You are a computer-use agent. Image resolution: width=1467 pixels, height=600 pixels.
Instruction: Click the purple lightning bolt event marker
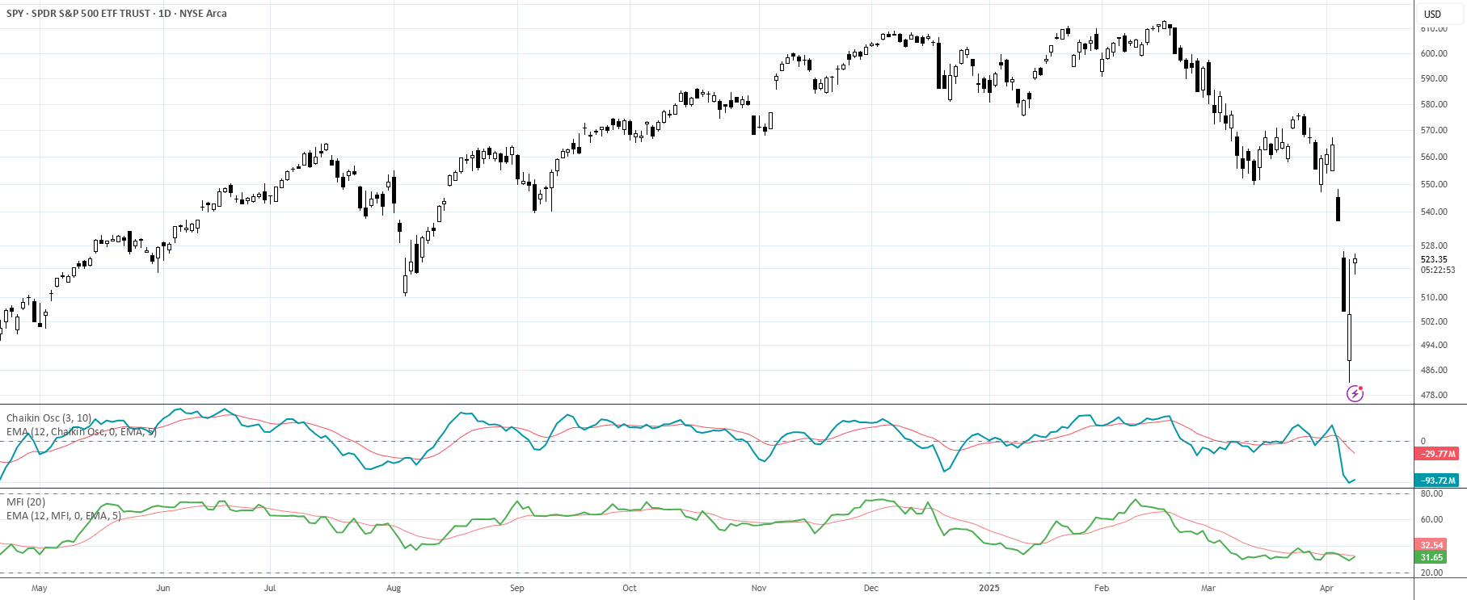(1355, 393)
